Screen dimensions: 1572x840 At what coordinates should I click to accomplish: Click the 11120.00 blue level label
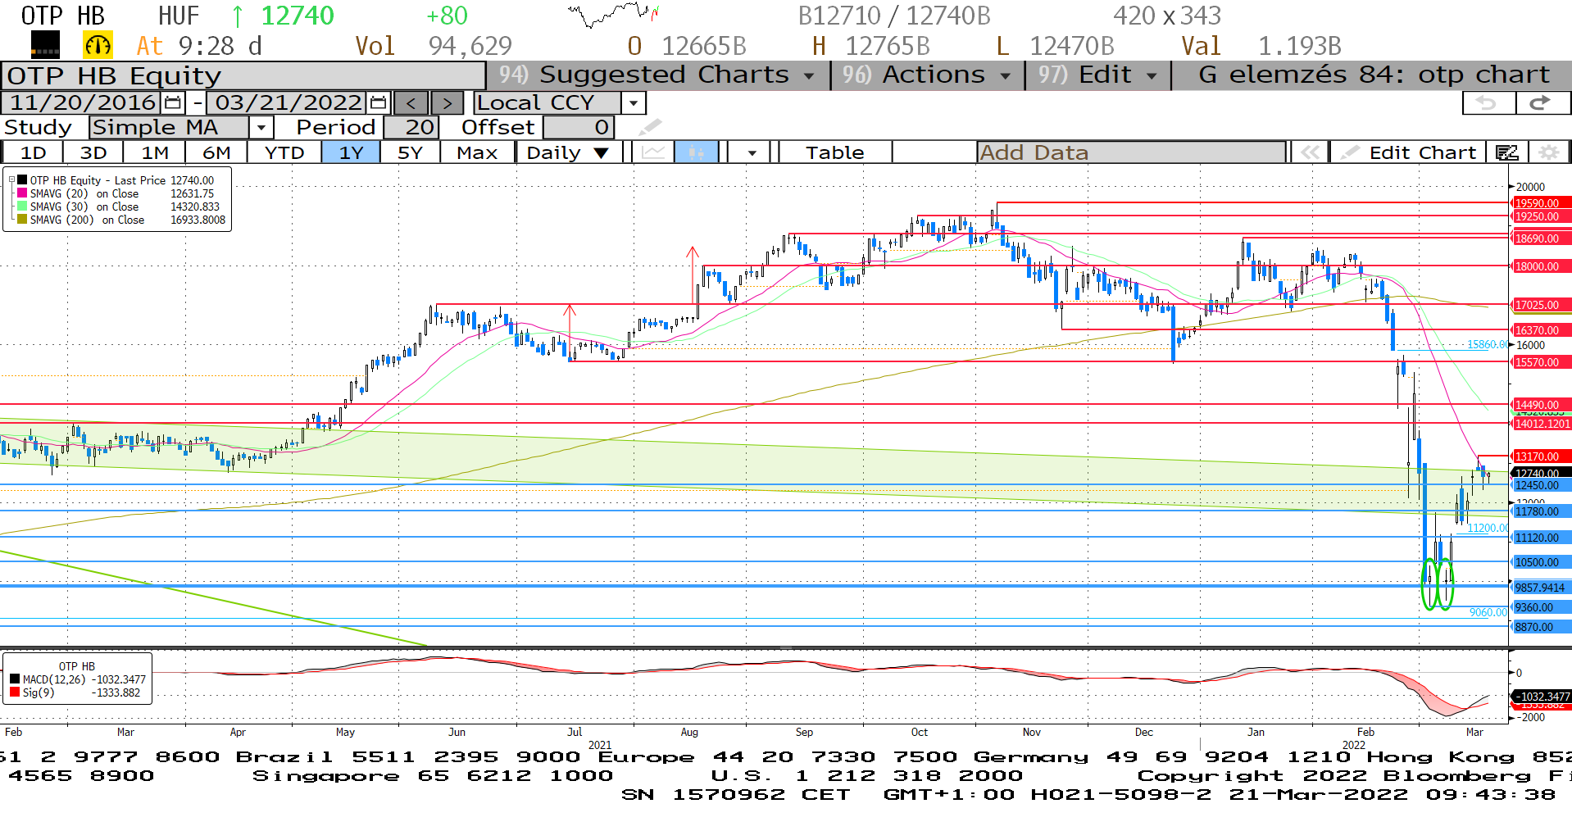tap(1540, 538)
